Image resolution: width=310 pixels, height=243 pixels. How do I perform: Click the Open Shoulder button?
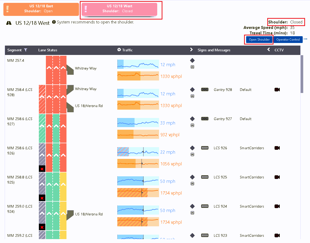pyautogui.click(x=259, y=40)
